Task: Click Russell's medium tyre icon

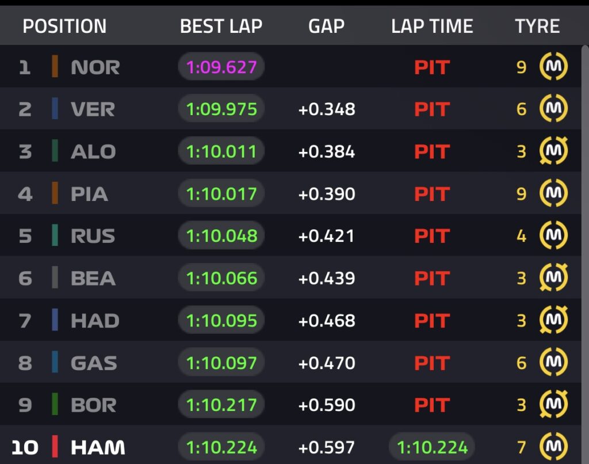Action: click(x=553, y=236)
